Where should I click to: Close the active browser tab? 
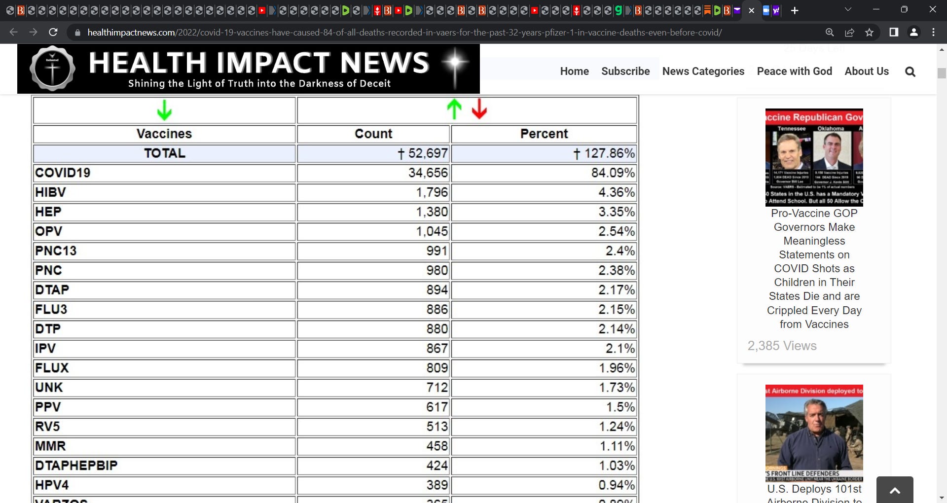coord(751,10)
